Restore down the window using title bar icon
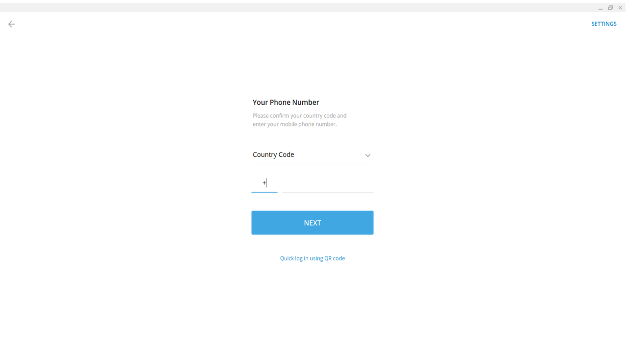The height and width of the screenshot is (353, 628). [x=610, y=8]
